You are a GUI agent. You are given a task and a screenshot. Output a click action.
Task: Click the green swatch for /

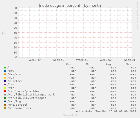(x=5, y=68)
